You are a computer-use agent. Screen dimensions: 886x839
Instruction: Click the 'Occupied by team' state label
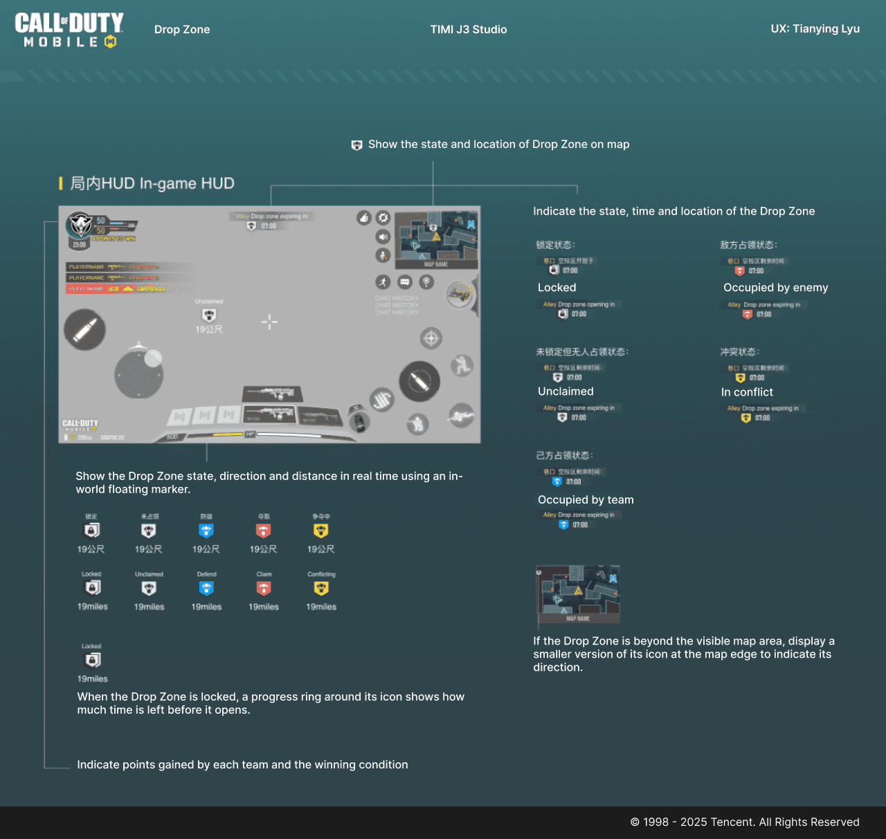(586, 500)
